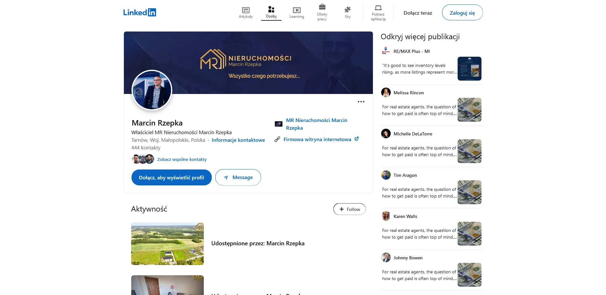Image resolution: width=606 pixels, height=295 pixels.
Task: Open Melissa Rincon's name link
Action: pyautogui.click(x=409, y=93)
